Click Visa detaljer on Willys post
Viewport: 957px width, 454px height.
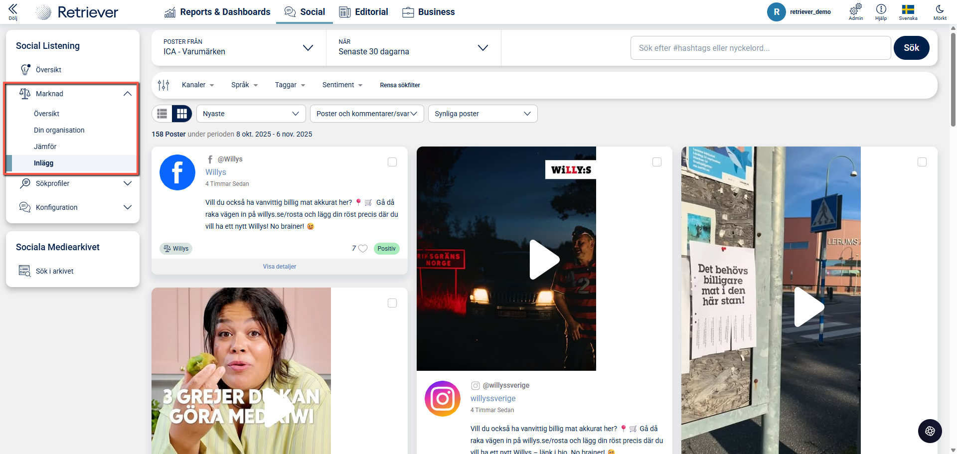click(x=280, y=267)
